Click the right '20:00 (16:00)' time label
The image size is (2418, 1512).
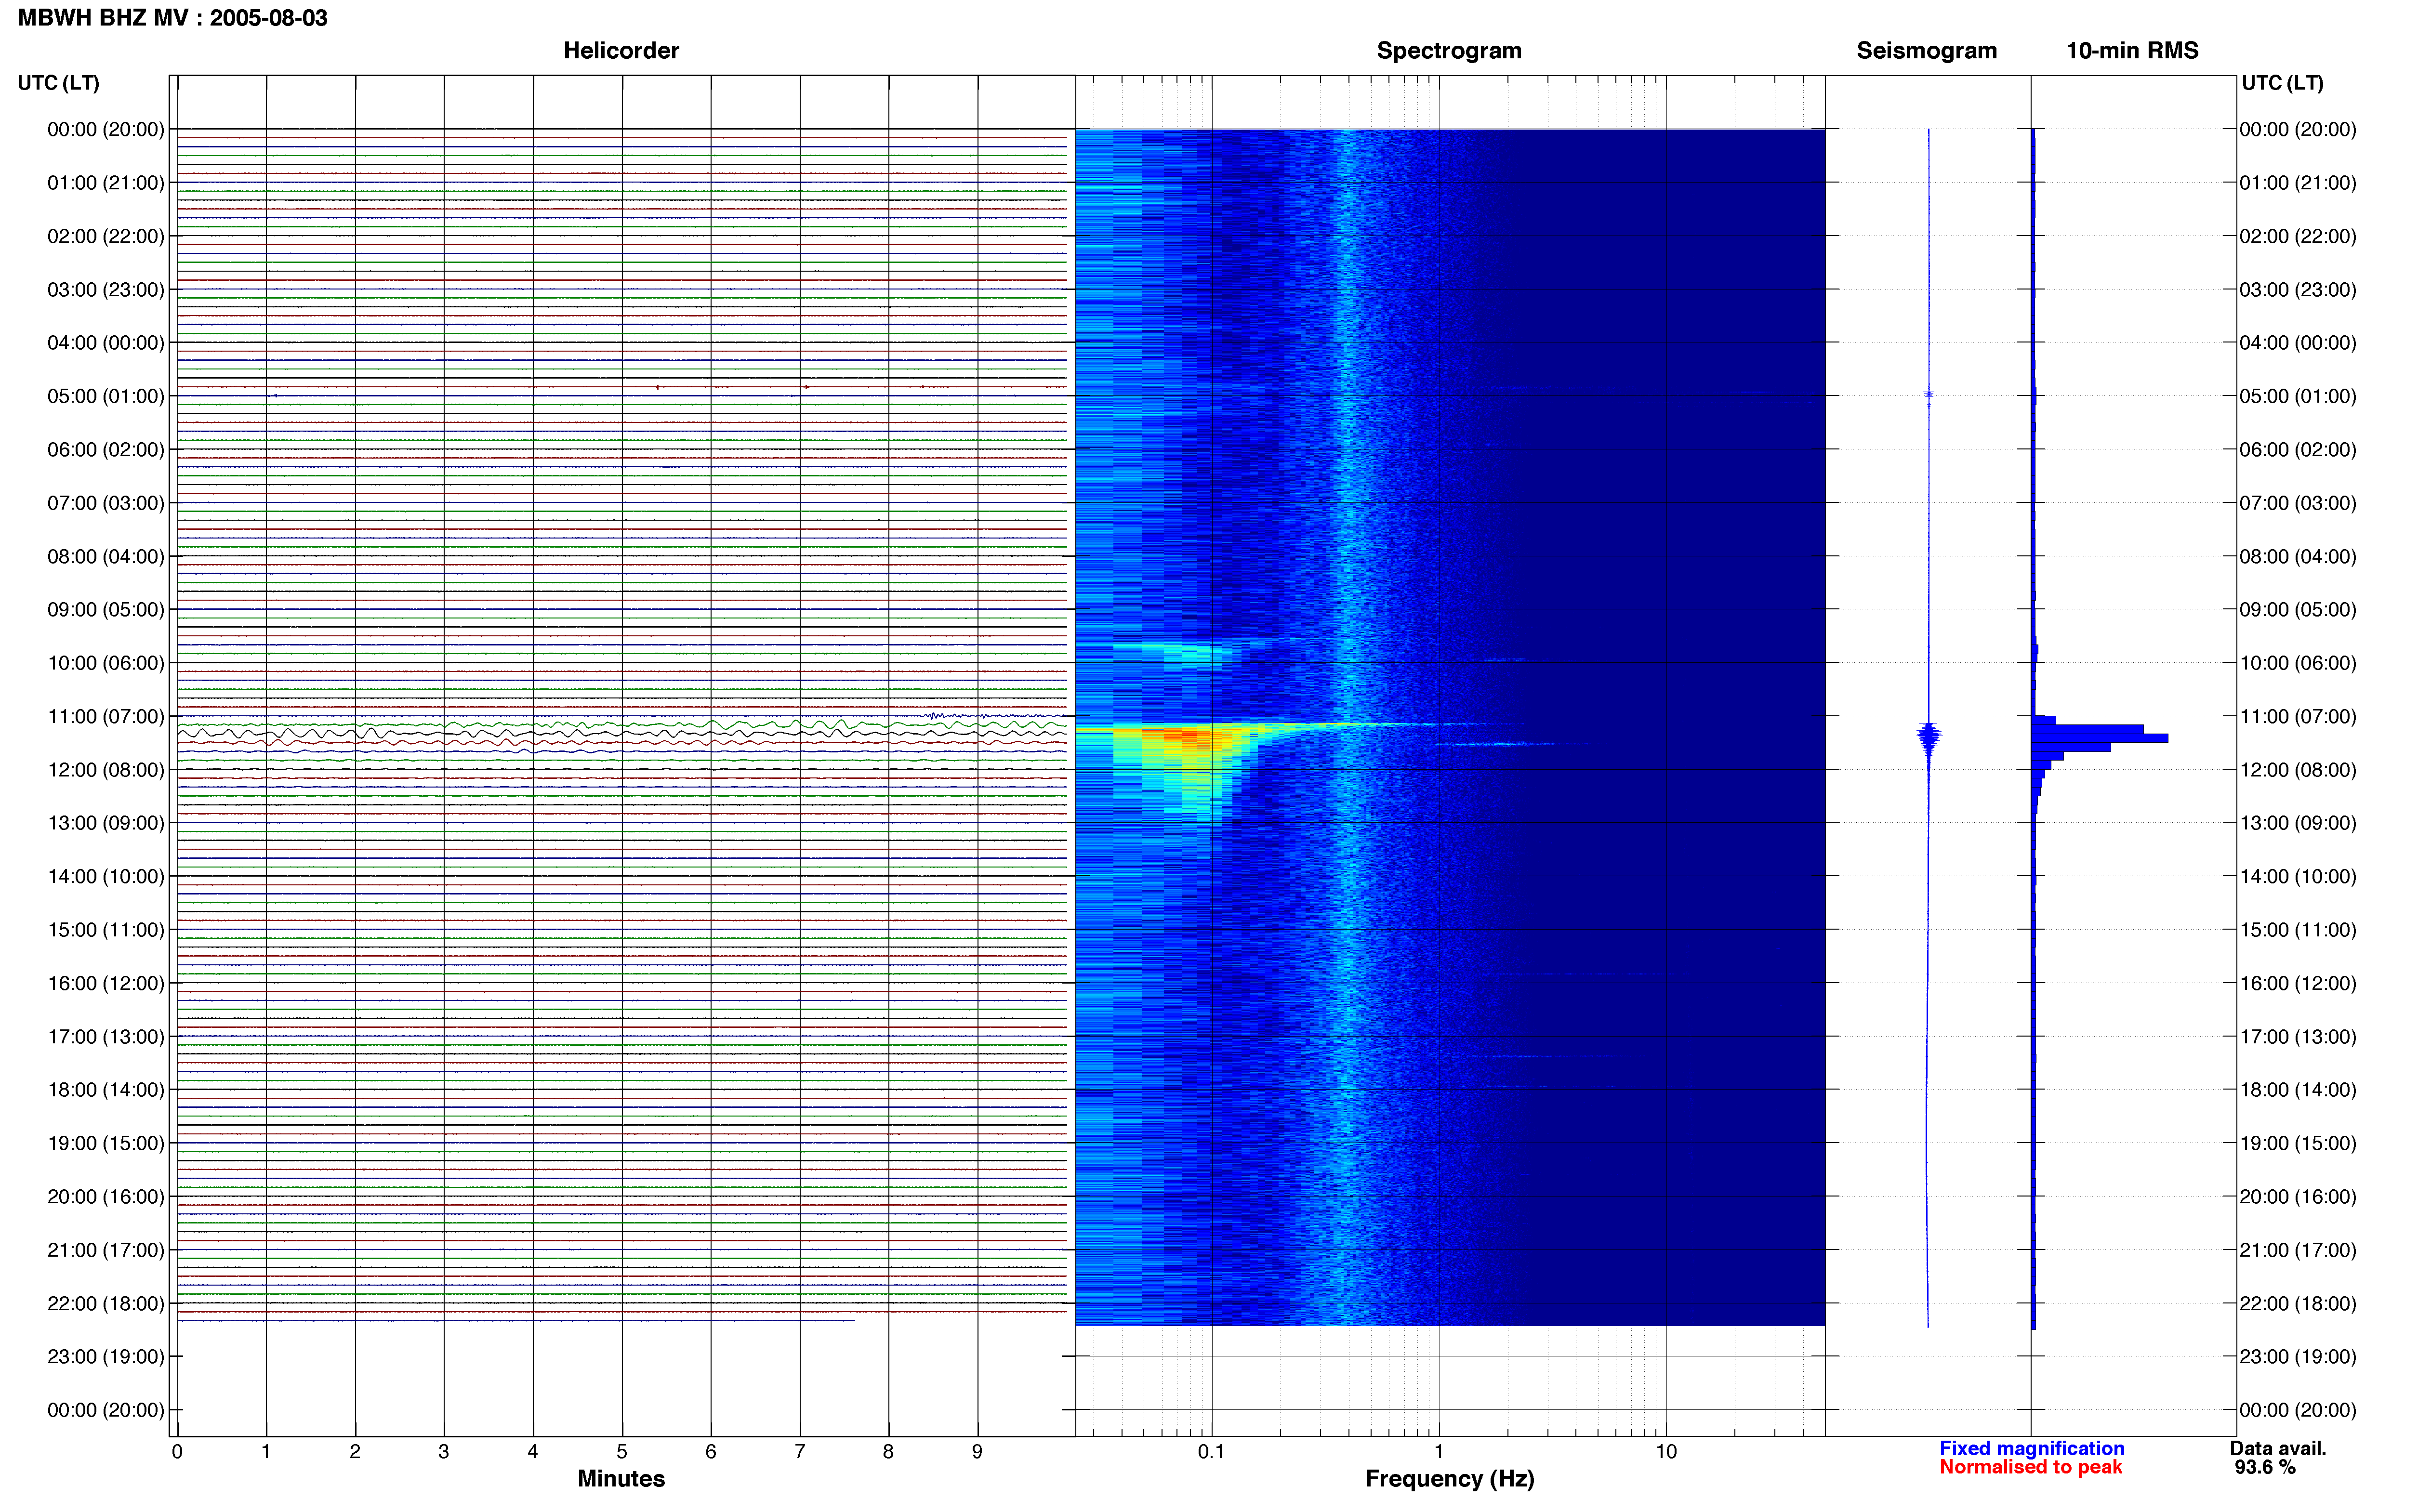pyautogui.click(x=2298, y=1197)
